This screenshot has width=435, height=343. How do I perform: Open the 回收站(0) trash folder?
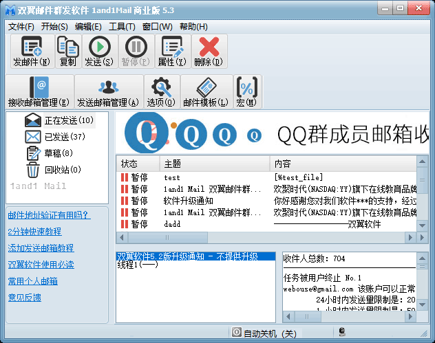(x=54, y=169)
